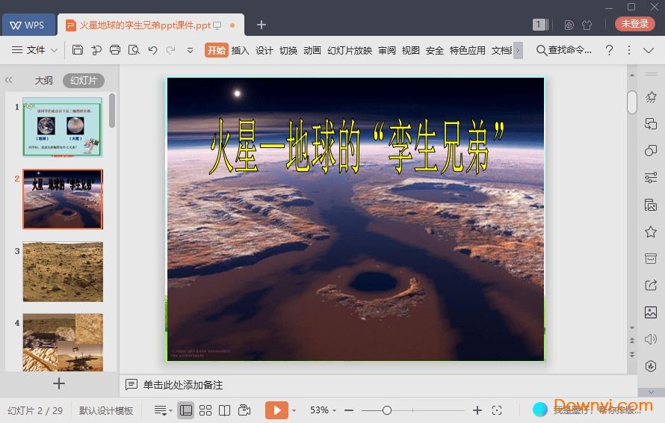The height and width of the screenshot is (423, 665).
Task: Add a new slide with plus button
Action: point(59,383)
